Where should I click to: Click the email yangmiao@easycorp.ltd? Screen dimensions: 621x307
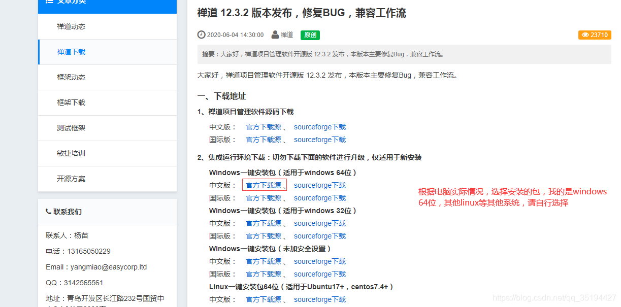[x=110, y=267]
